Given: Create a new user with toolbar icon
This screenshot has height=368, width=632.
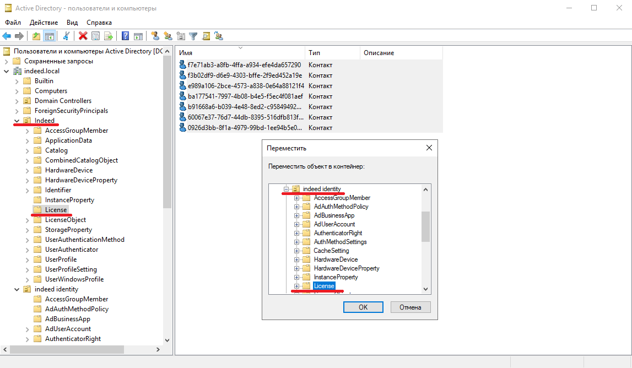Looking at the screenshot, I should [155, 36].
